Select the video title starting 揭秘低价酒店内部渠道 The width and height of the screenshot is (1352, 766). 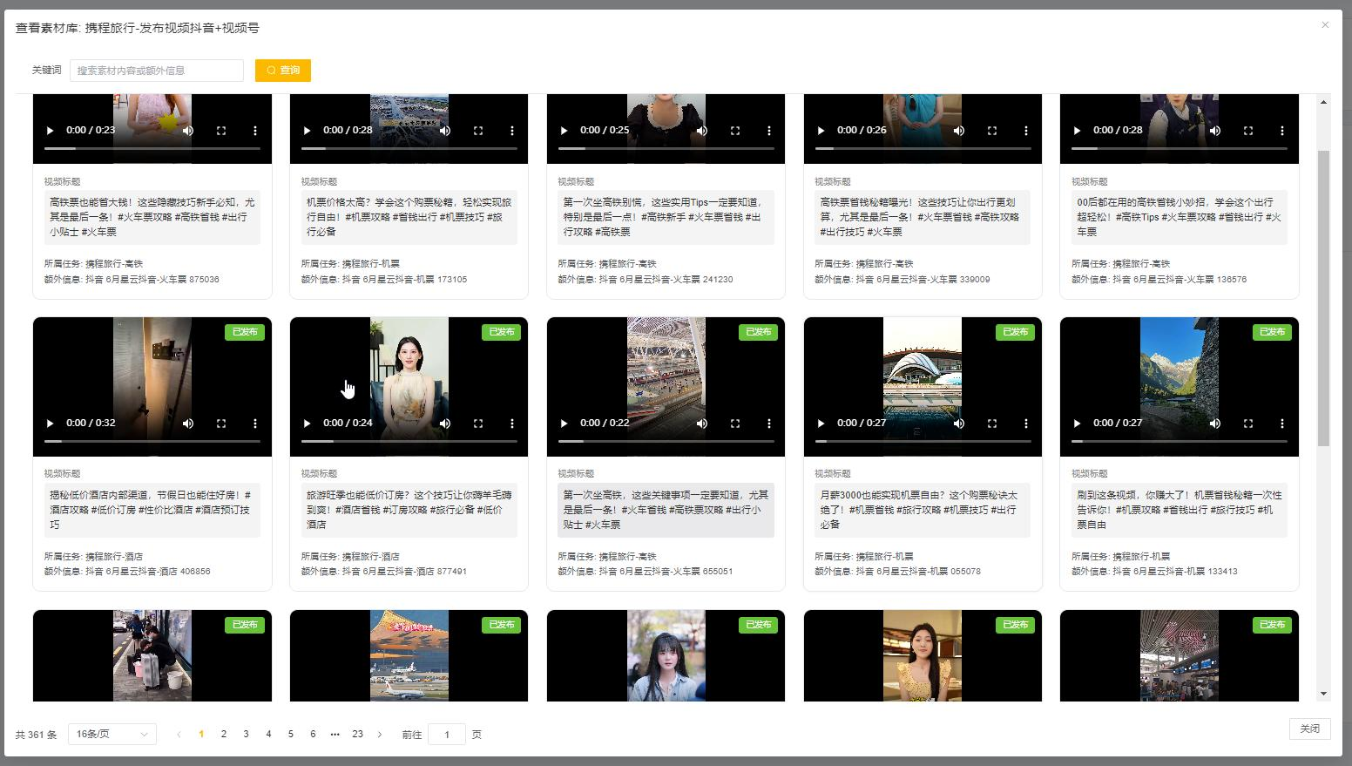(152, 510)
